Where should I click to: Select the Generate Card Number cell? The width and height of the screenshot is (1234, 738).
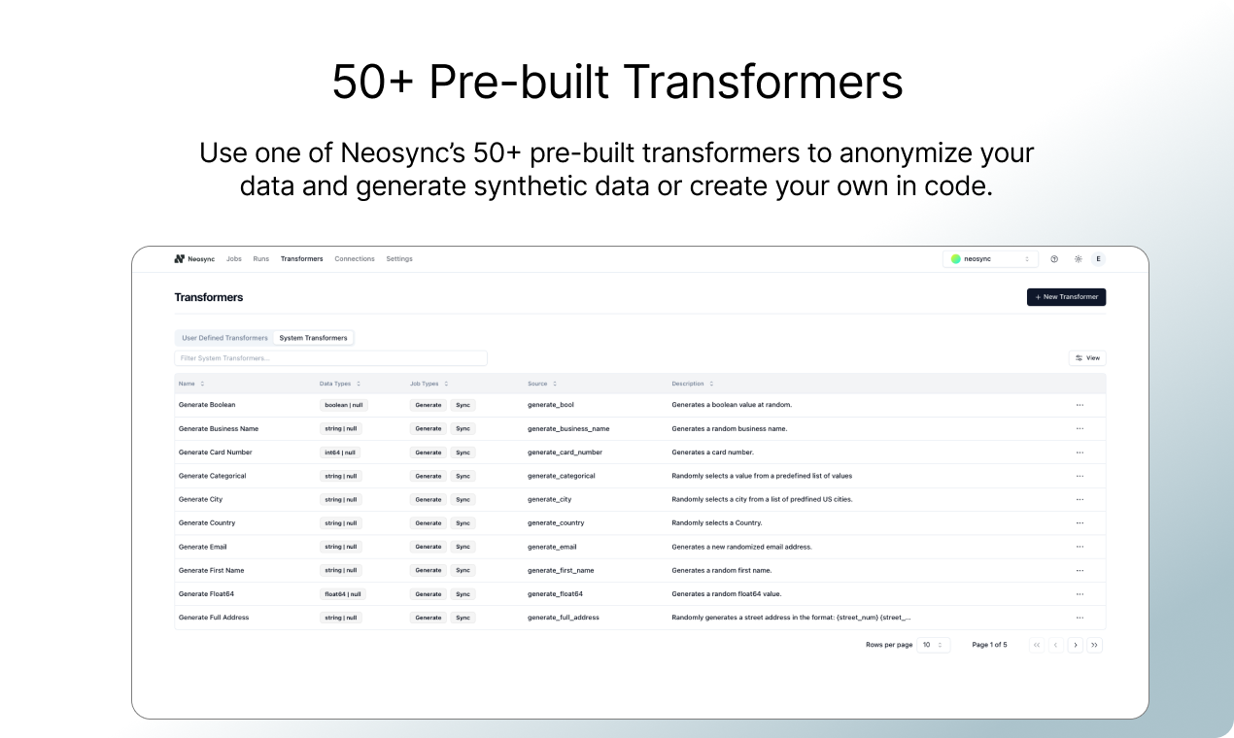(216, 453)
